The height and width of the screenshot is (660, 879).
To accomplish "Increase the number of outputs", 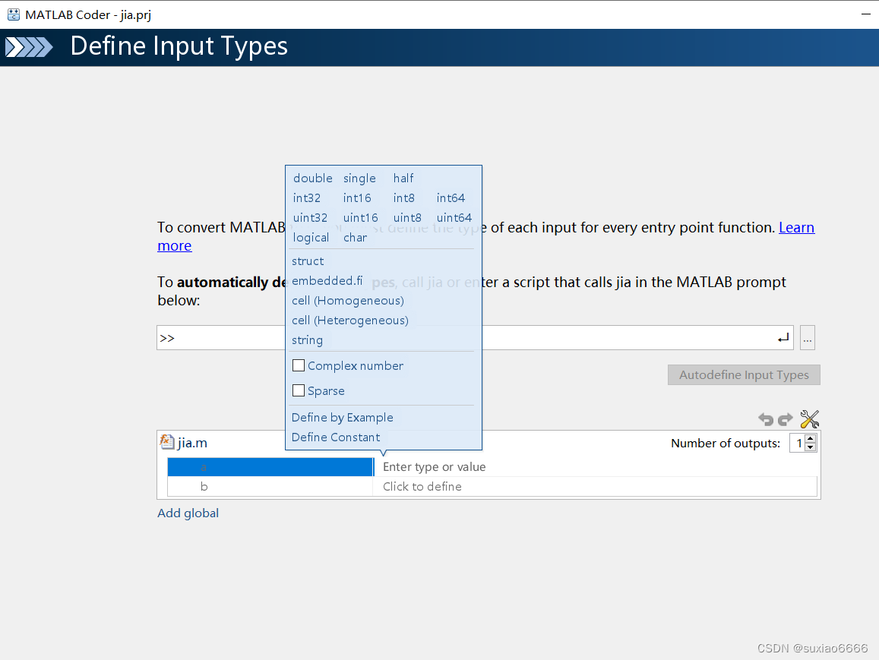I will pyautogui.click(x=810, y=439).
